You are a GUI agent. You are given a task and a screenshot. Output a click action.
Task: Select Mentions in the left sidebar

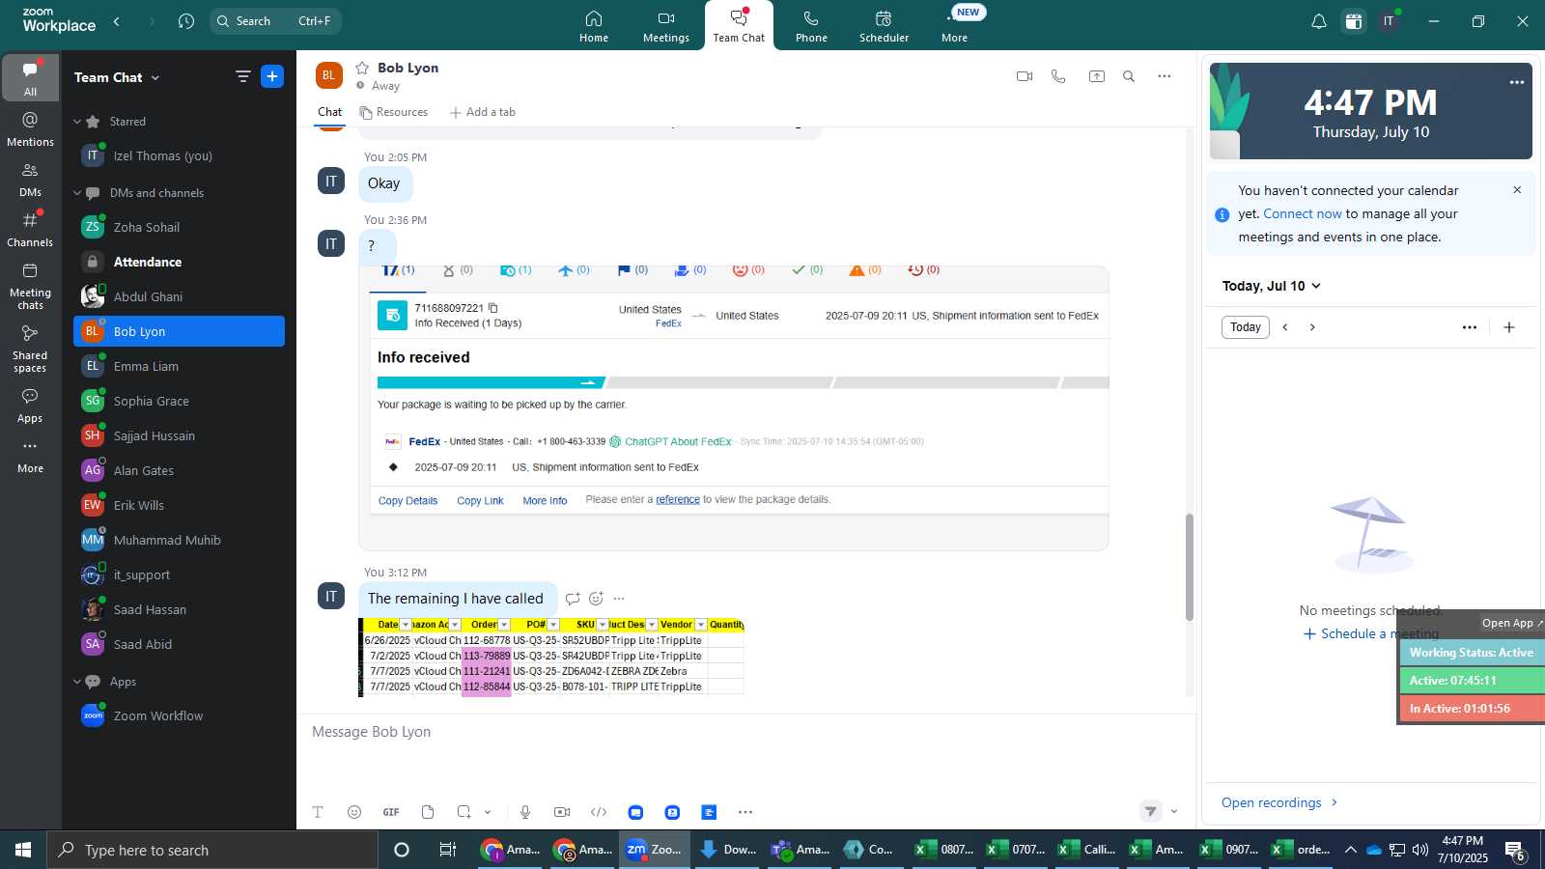coord(30,129)
